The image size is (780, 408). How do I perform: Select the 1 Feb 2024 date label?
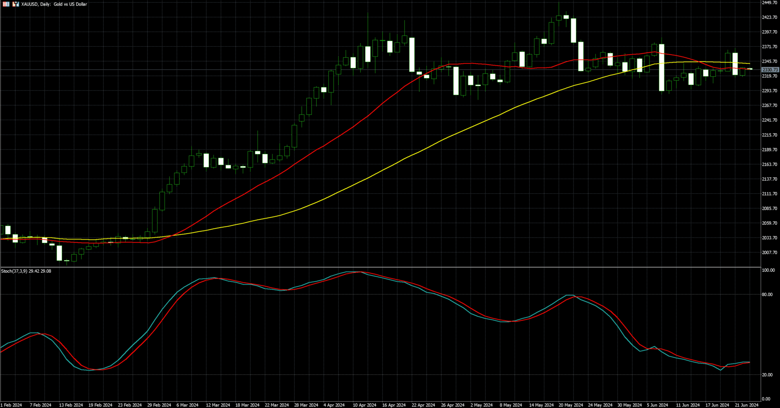11,405
